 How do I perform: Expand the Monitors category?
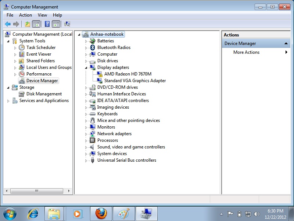point(86,127)
